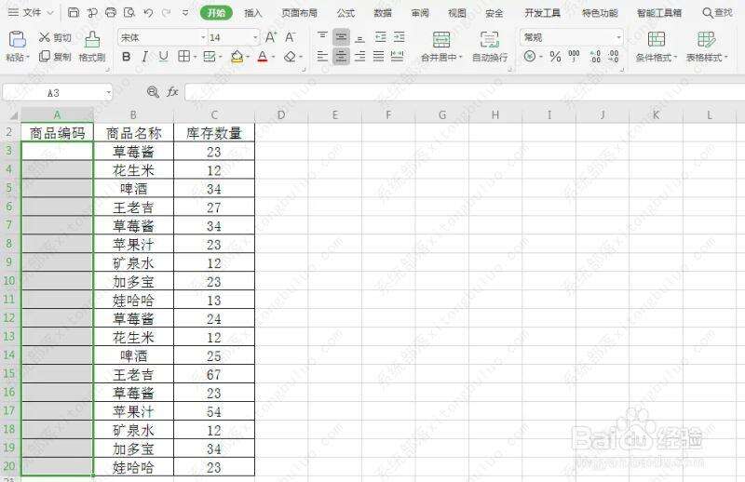Click decrease decimal places icon
This screenshot has width=745, height=482.
pos(614,57)
